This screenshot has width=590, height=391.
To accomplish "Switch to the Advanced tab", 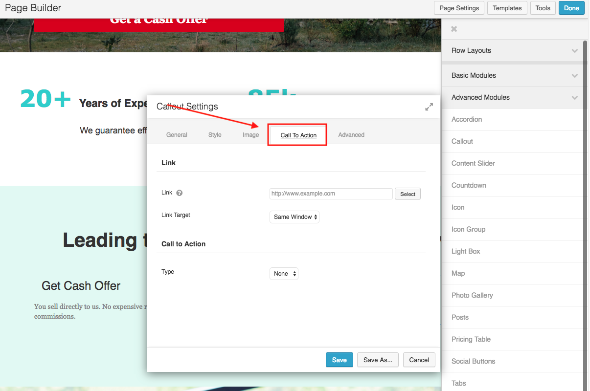I will (x=351, y=135).
